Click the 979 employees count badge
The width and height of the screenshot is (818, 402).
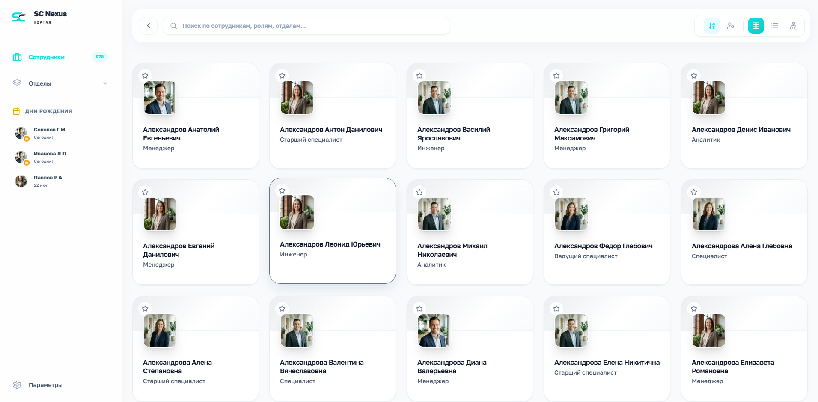[100, 57]
